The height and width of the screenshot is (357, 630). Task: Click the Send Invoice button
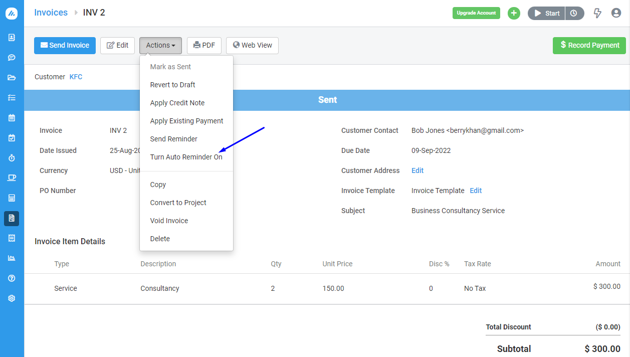pyautogui.click(x=65, y=45)
